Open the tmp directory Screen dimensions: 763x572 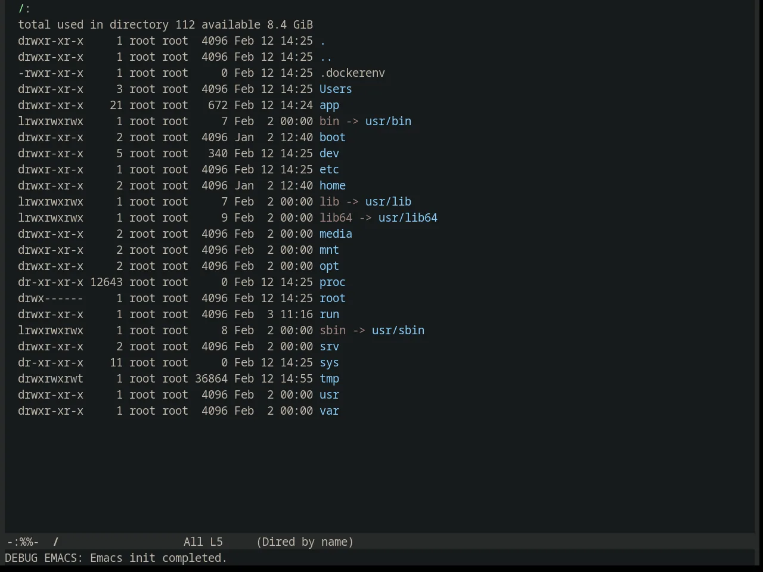(329, 378)
